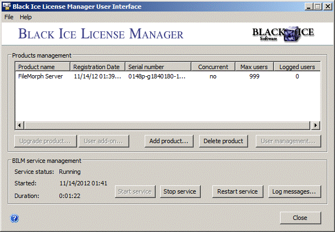Image resolution: width=335 pixels, height=232 pixels.
Task: Open the Help menu
Action: click(26, 17)
